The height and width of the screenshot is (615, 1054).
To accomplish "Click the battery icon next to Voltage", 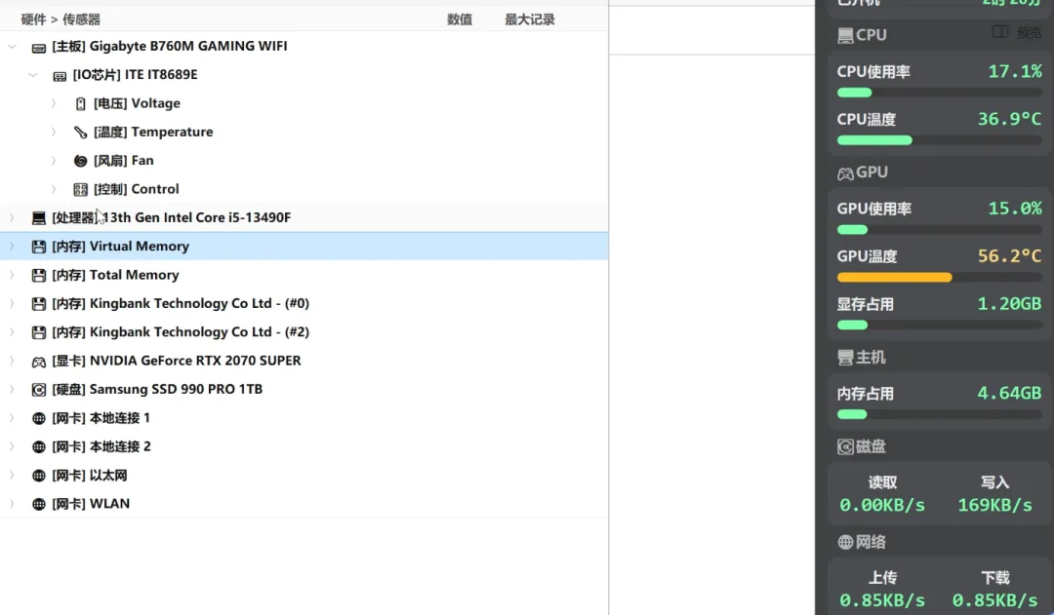I will coord(81,104).
